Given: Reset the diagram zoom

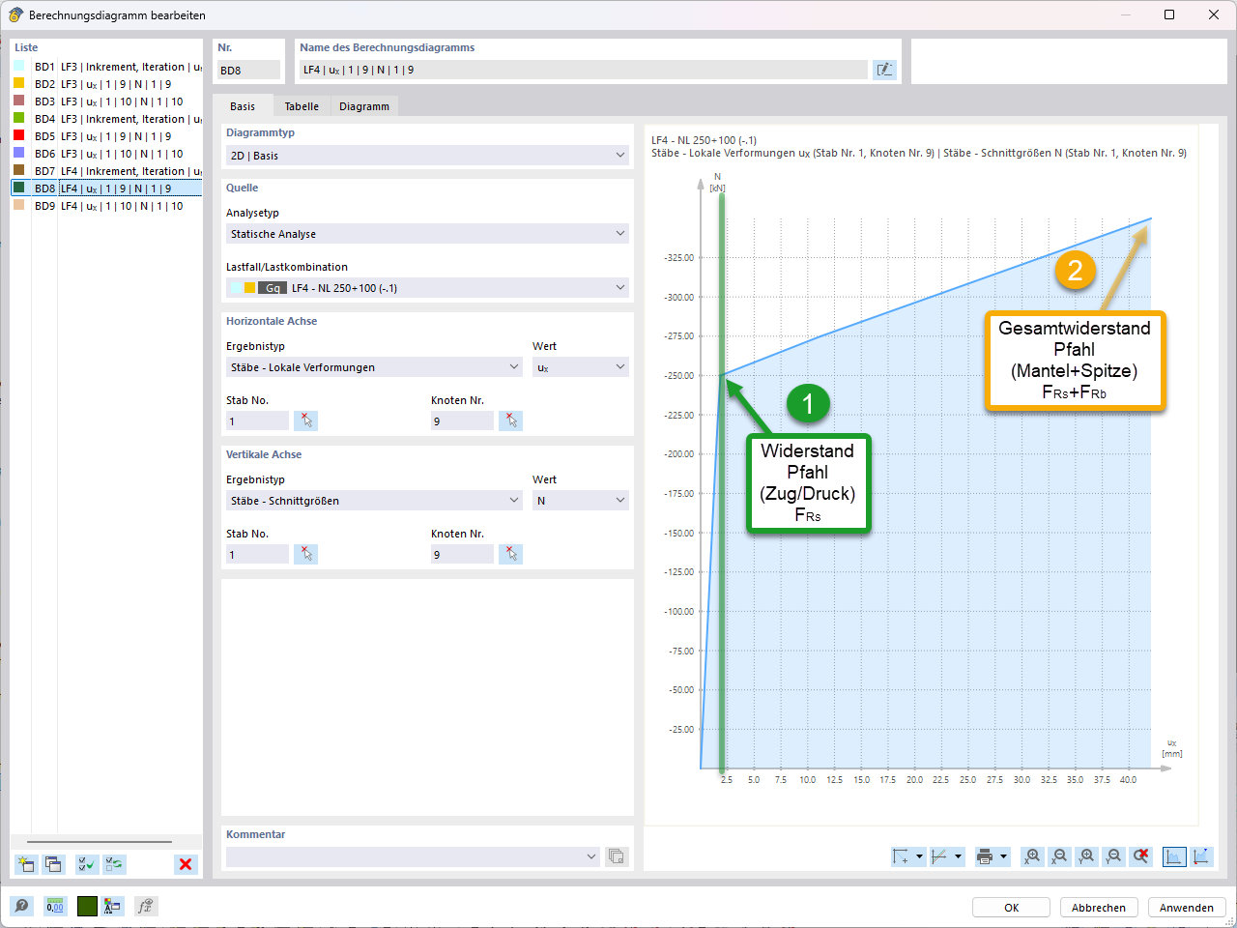Looking at the screenshot, I should (1141, 856).
